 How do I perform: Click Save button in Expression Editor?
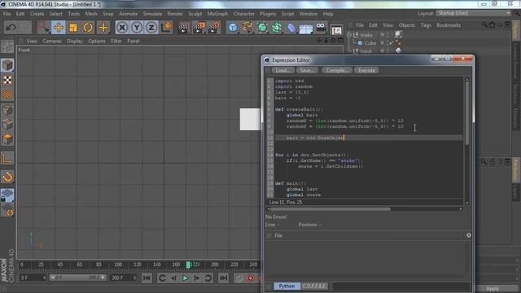pyautogui.click(x=307, y=71)
